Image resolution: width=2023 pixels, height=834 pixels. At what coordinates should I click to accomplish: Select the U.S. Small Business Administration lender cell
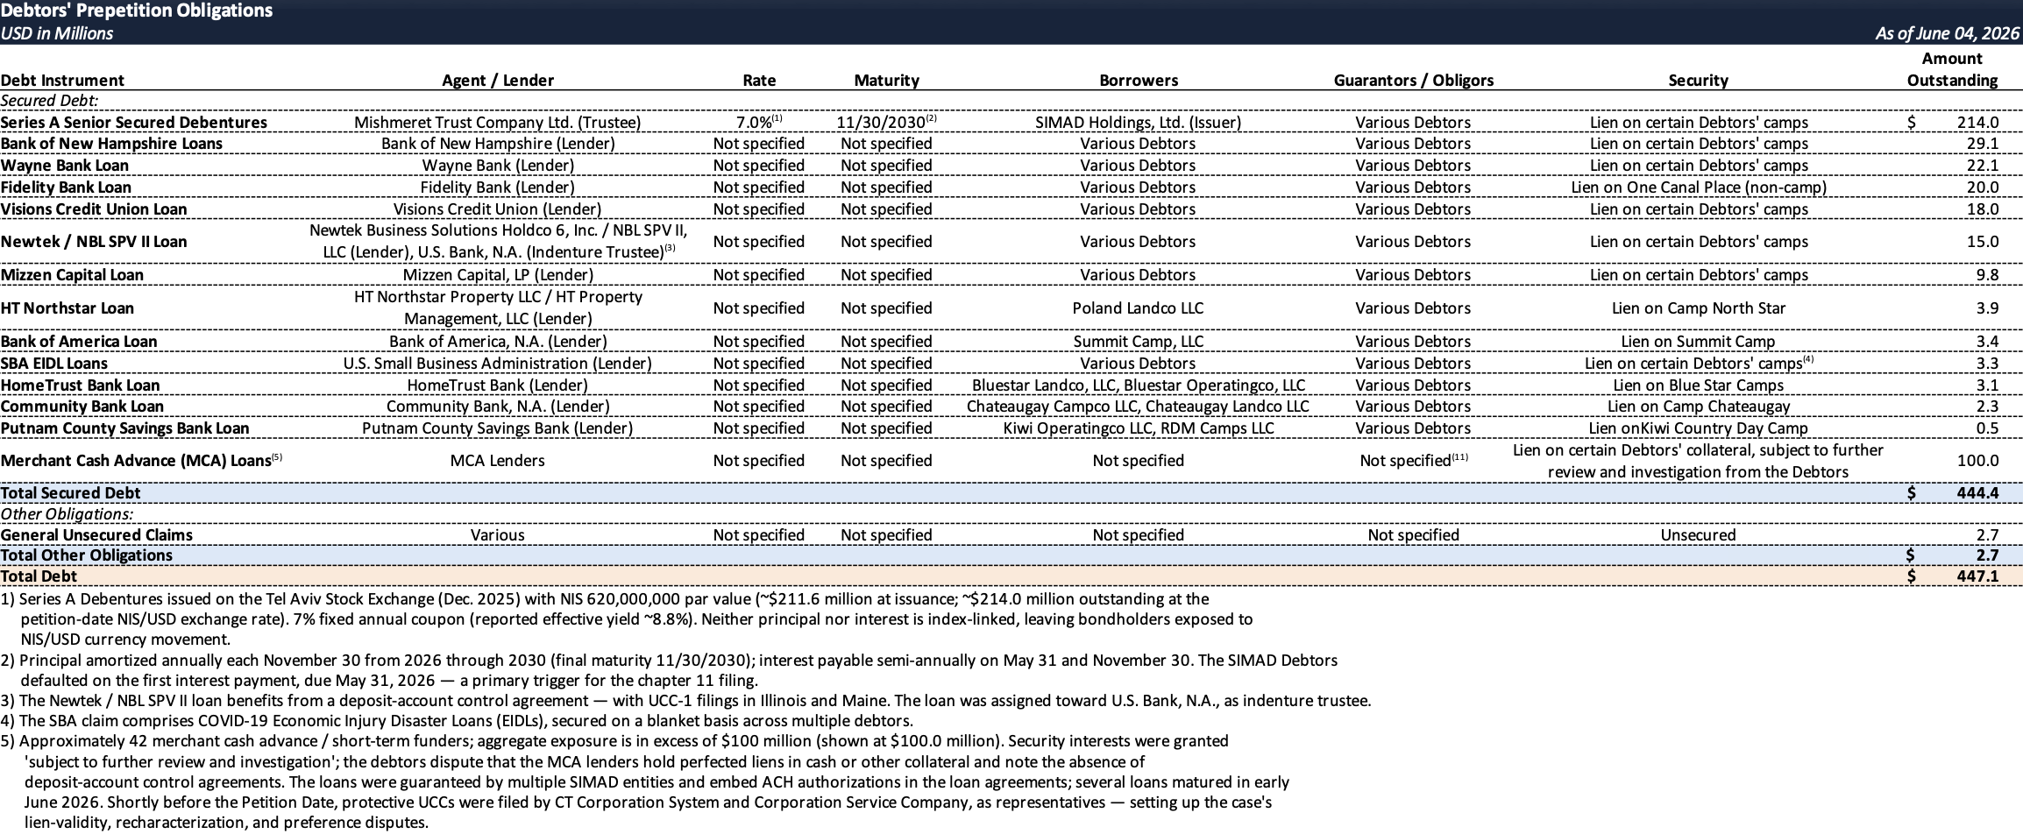tap(497, 364)
